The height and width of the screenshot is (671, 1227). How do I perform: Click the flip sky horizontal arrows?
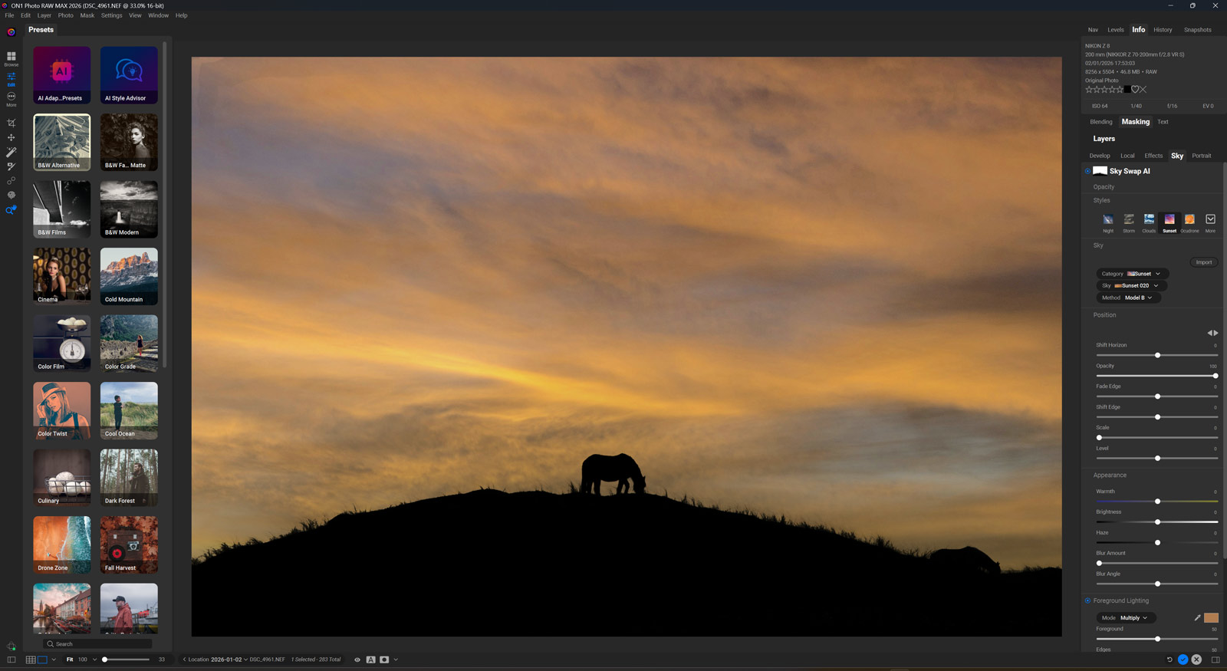click(x=1212, y=333)
